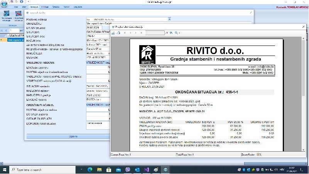Click Current Page No status bar text
This screenshot has width=309, height=174.
(x=121, y=155)
